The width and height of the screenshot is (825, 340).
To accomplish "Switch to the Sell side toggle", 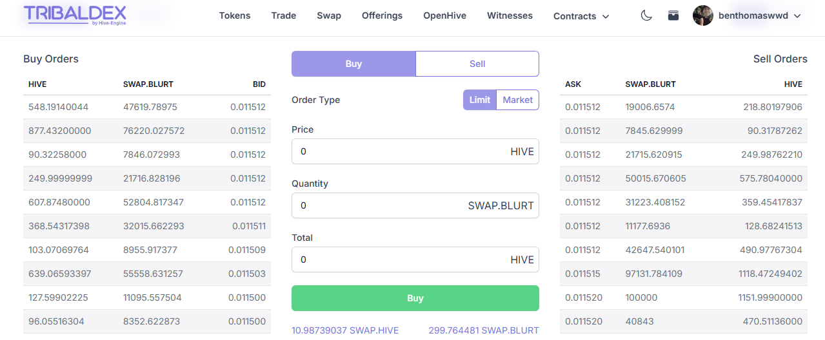I will tap(477, 64).
